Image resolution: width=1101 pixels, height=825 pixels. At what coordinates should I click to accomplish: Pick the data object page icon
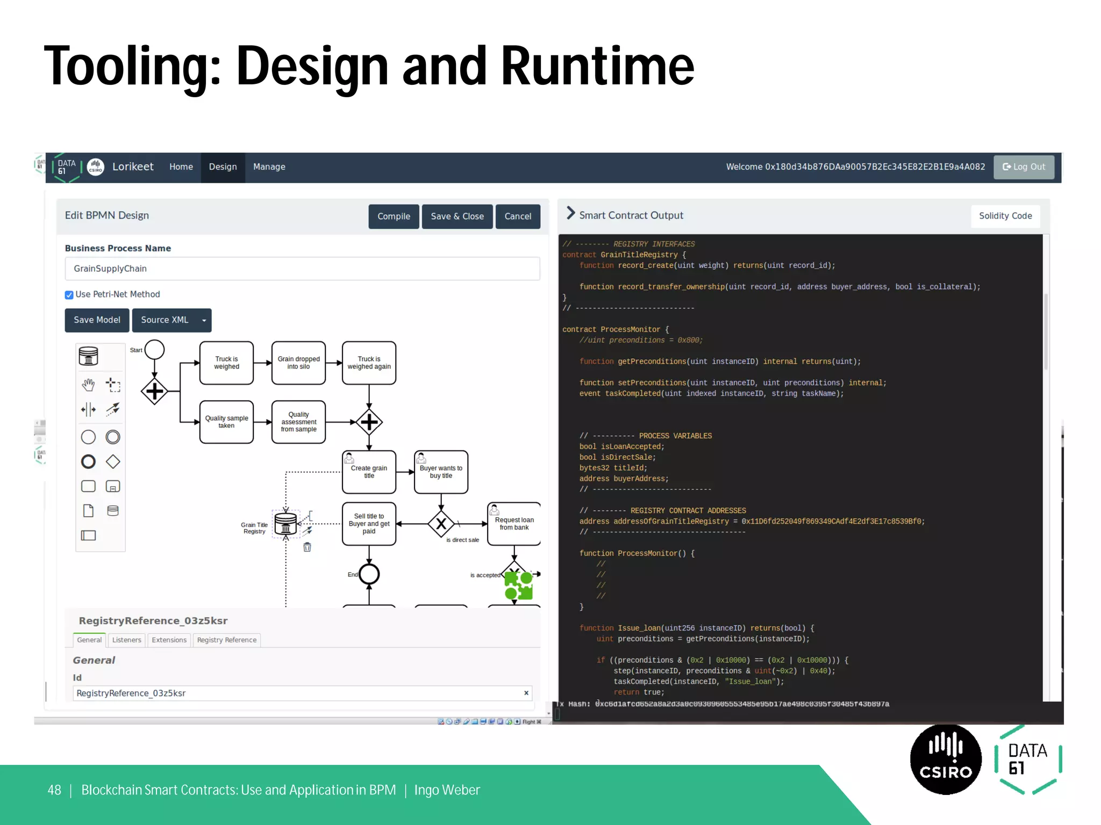(x=88, y=511)
